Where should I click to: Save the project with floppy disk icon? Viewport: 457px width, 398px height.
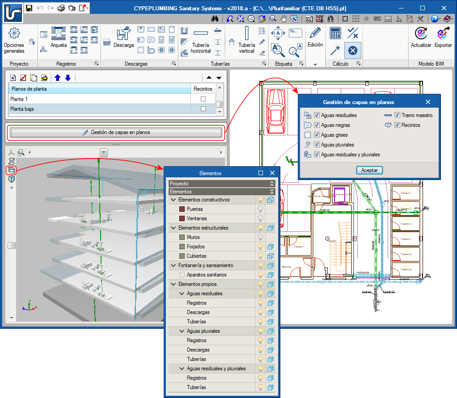[29, 8]
